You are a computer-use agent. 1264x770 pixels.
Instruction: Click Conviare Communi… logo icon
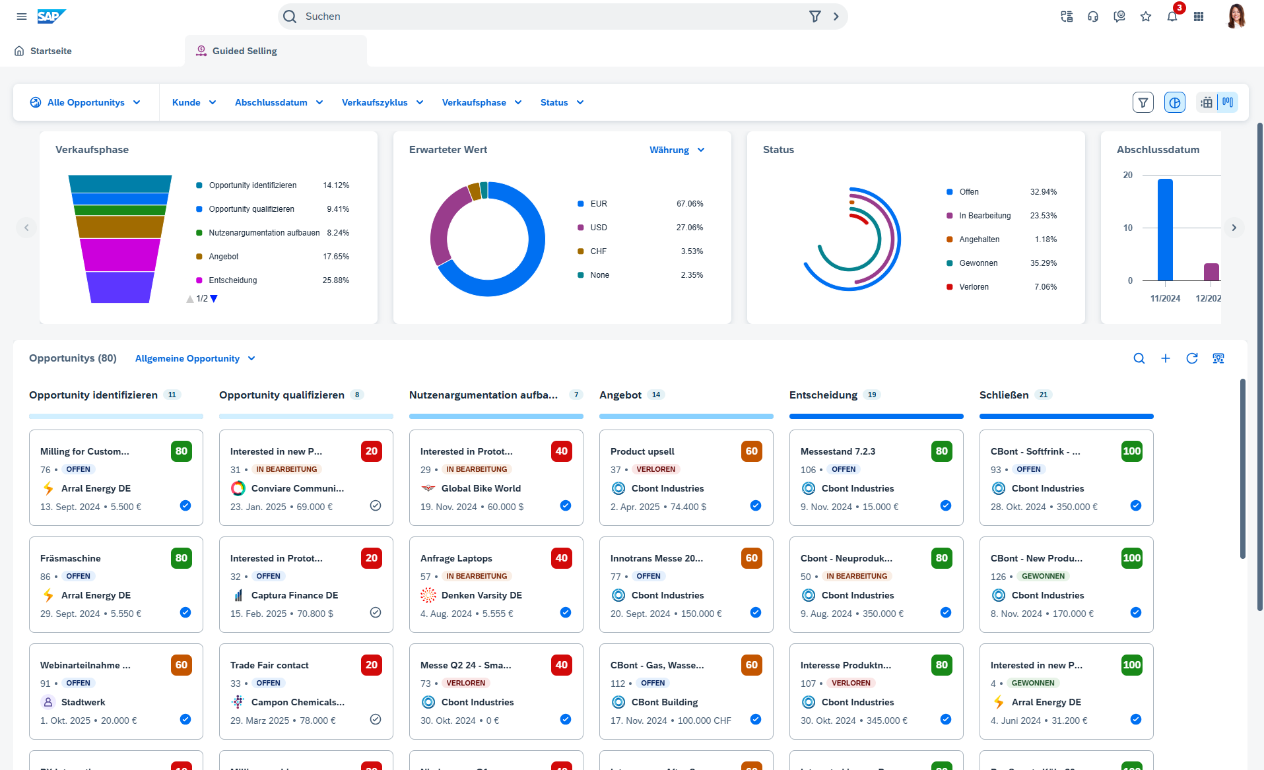pos(238,488)
